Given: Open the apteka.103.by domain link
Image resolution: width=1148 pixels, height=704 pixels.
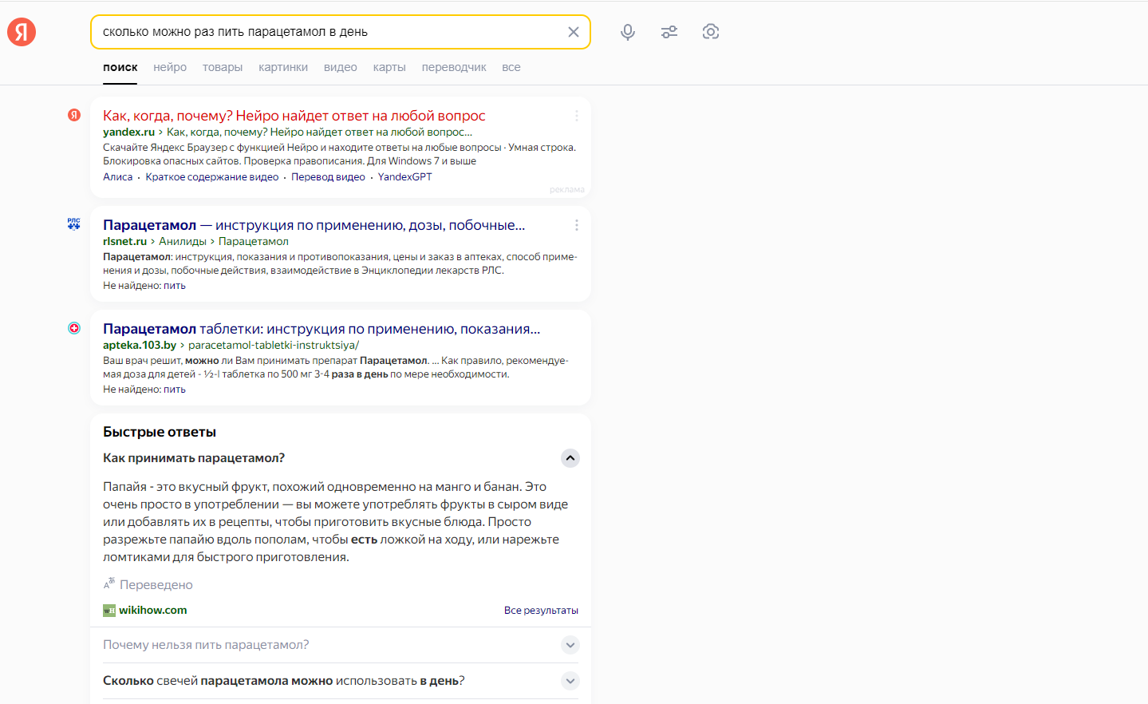Looking at the screenshot, I should tap(140, 345).
